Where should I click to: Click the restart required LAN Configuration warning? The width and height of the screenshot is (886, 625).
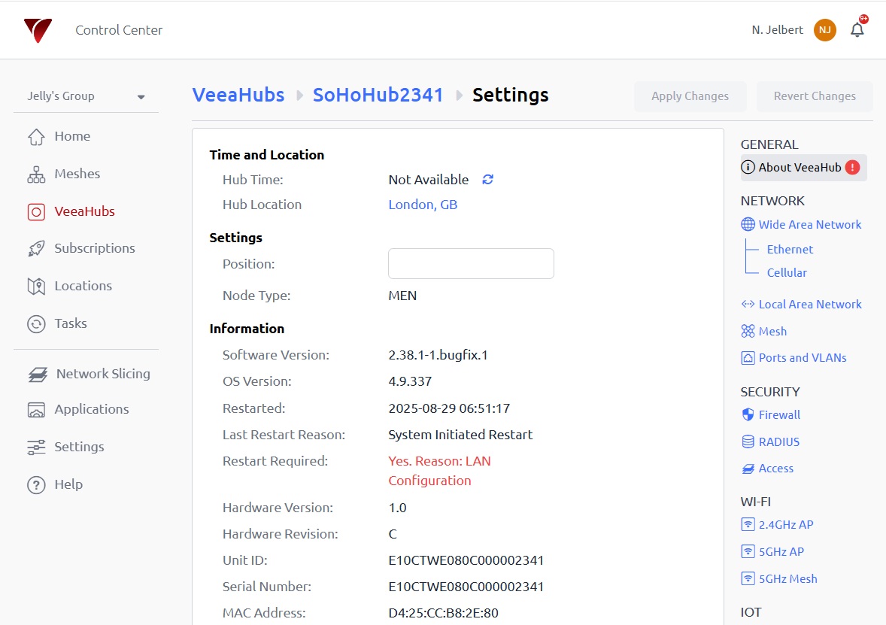[439, 471]
